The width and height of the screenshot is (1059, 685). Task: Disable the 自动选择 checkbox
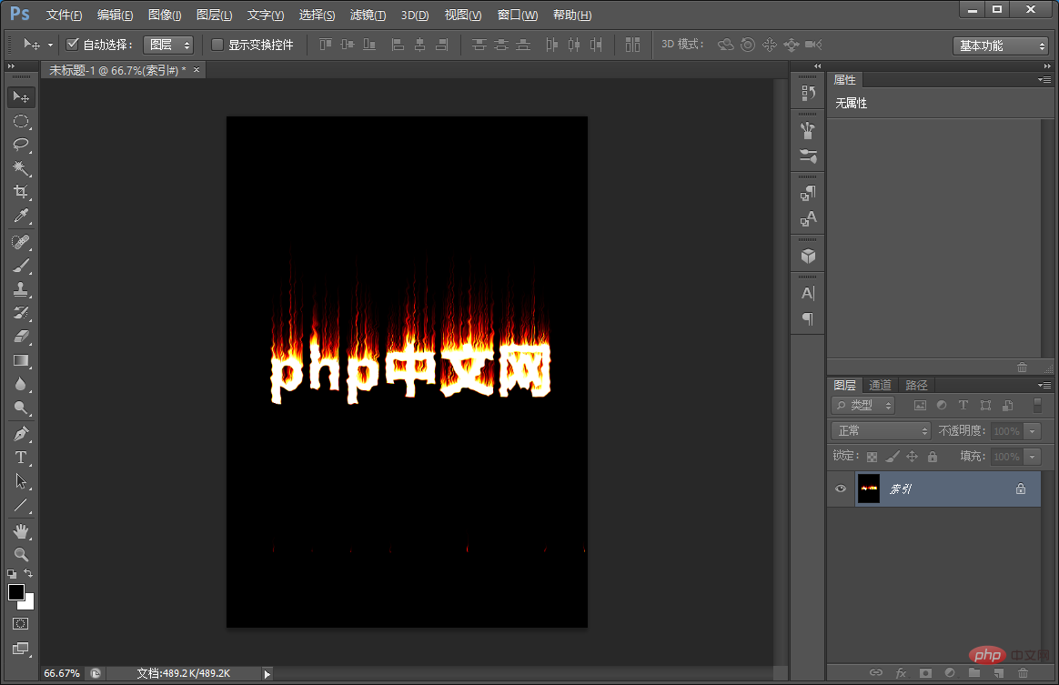(x=72, y=45)
